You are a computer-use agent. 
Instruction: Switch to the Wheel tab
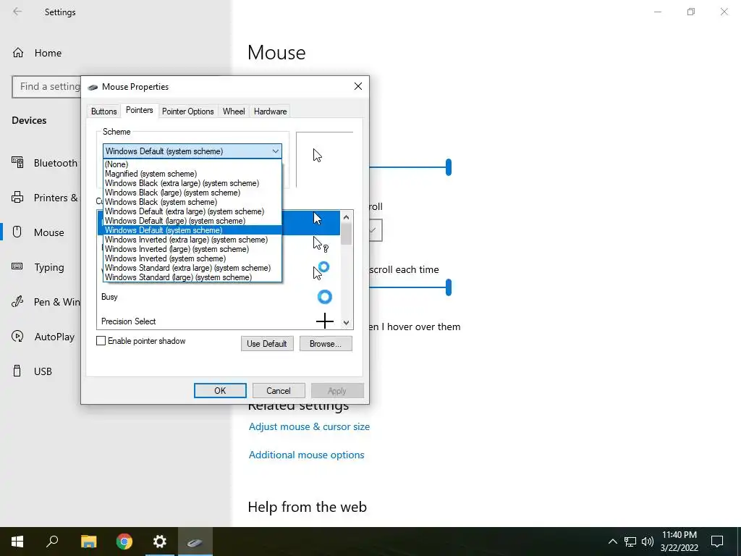point(234,111)
